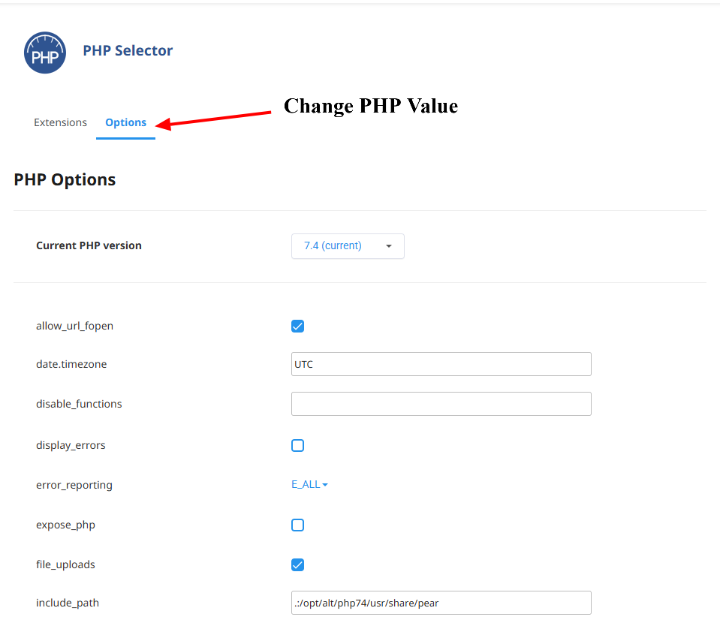Click into the date.timezone input field
Screen dimensions: 720x626
coord(441,364)
